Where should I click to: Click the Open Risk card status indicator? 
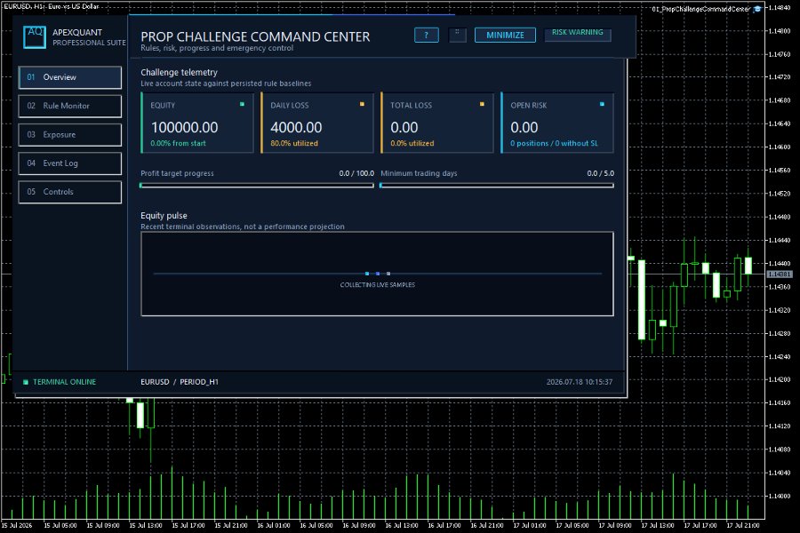pyautogui.click(x=602, y=104)
